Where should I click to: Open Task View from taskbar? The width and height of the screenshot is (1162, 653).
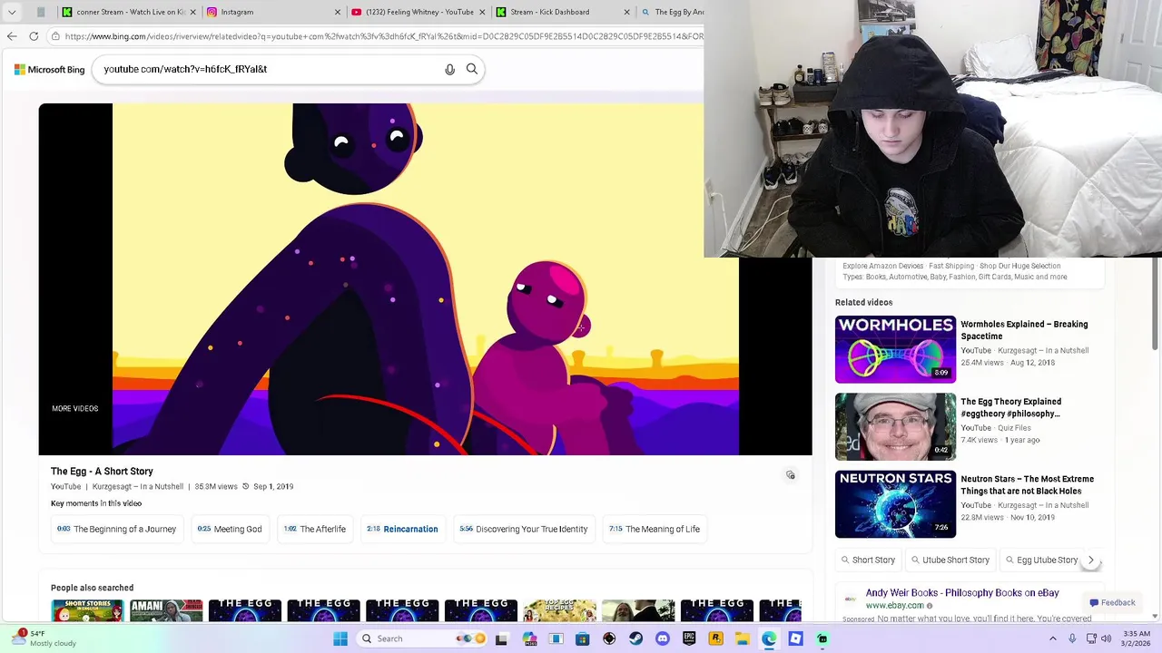pyautogui.click(x=501, y=638)
